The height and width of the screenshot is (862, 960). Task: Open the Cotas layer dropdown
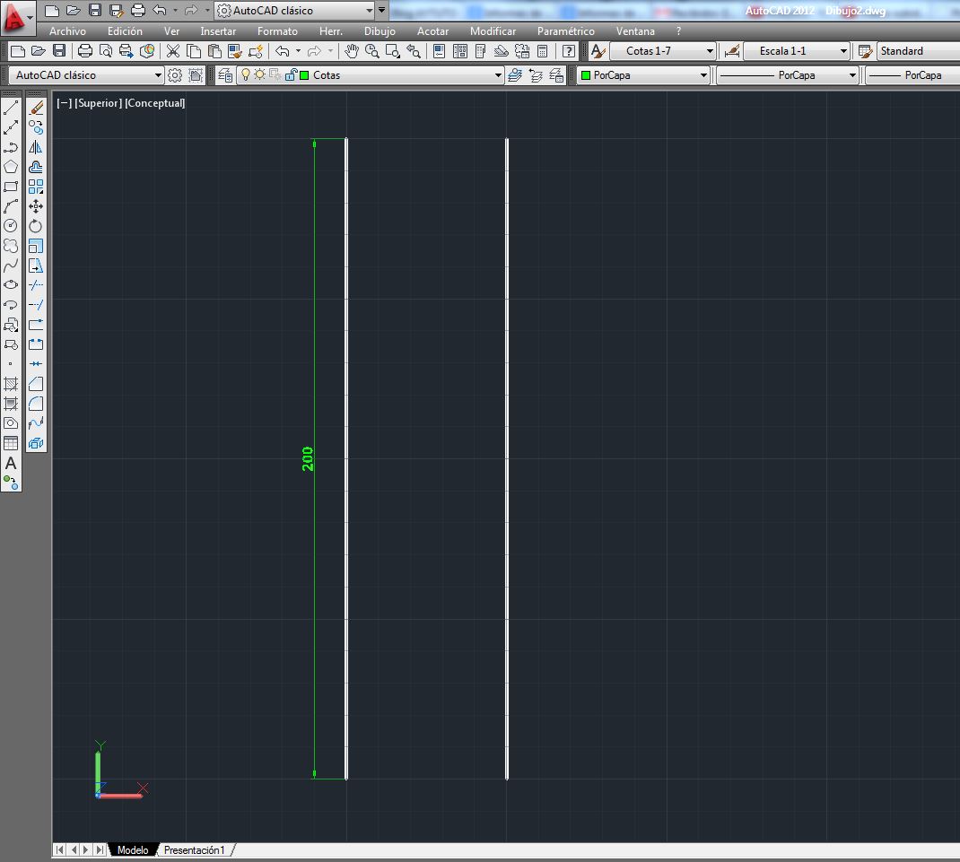pos(497,74)
